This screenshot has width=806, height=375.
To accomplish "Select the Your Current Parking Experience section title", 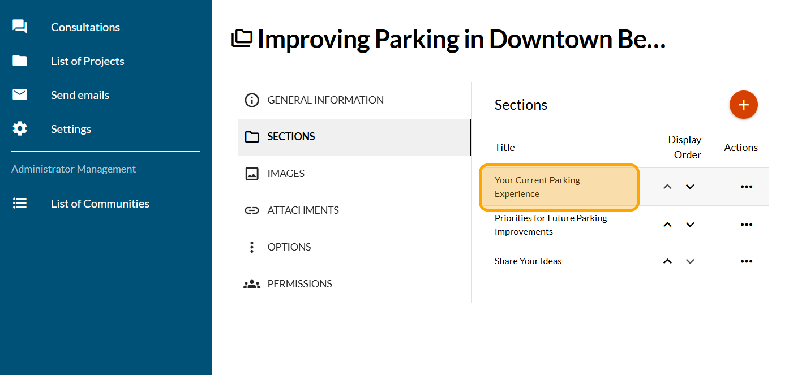I will click(x=537, y=187).
